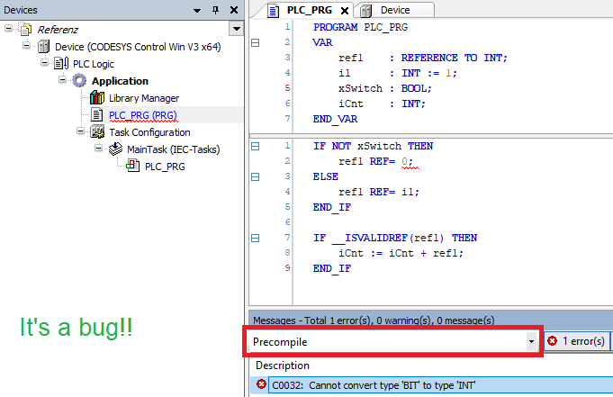613x397 pixels.
Task: Pin the Devices panel with pushpin icon
Action: click(214, 9)
